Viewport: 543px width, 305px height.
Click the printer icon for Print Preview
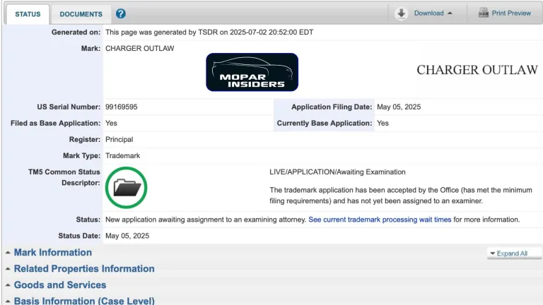coord(484,13)
